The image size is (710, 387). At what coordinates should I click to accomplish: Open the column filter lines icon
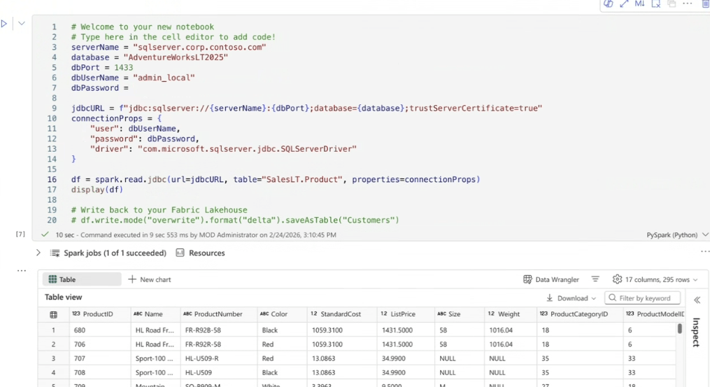click(x=595, y=279)
